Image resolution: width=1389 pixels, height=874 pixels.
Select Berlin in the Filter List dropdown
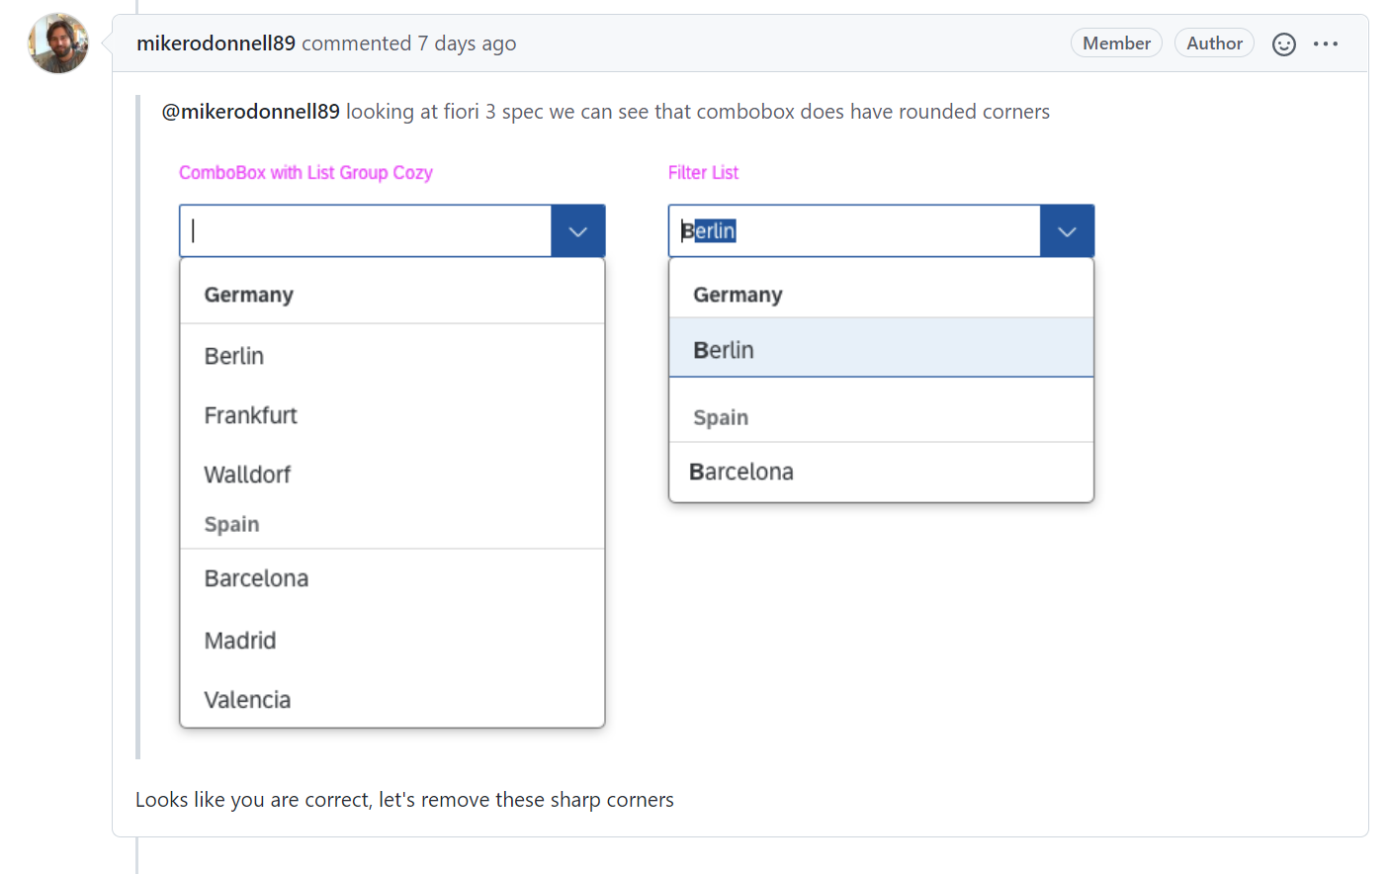coord(881,350)
